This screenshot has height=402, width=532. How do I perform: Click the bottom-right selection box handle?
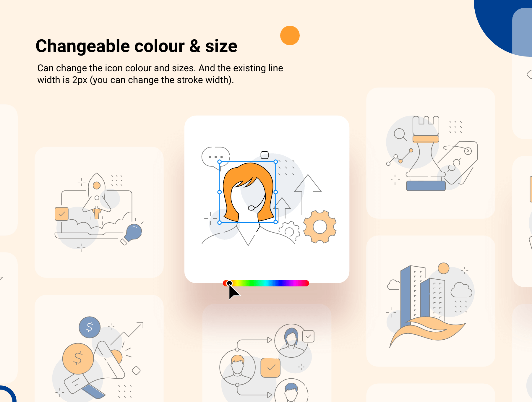(x=276, y=222)
